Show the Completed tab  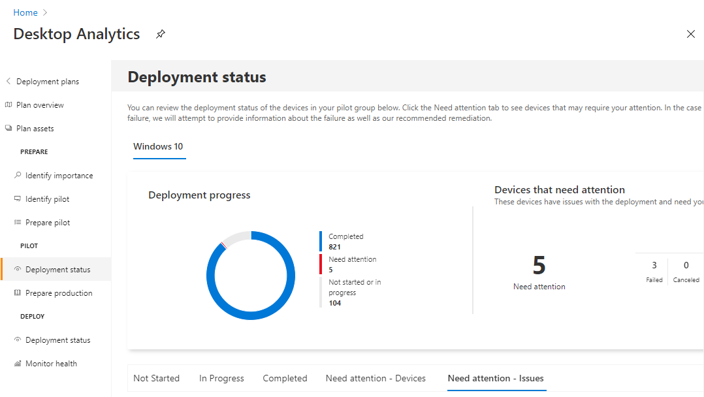285,378
